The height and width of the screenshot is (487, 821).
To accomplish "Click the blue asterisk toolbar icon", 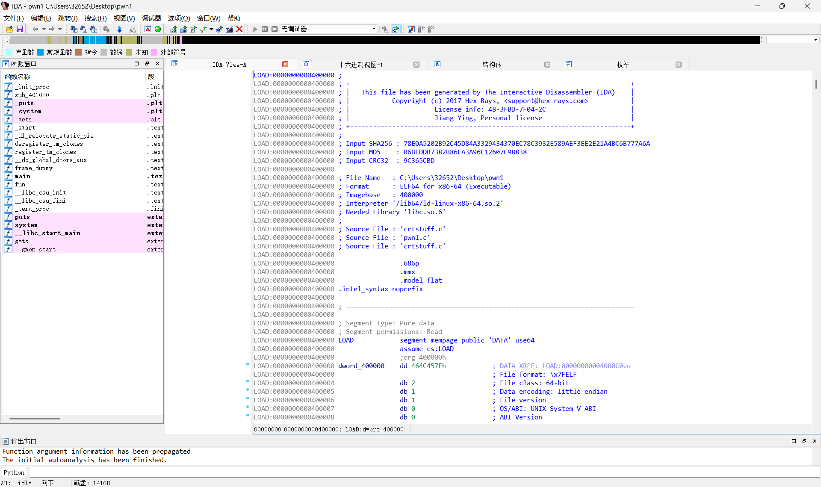I will [219, 29].
